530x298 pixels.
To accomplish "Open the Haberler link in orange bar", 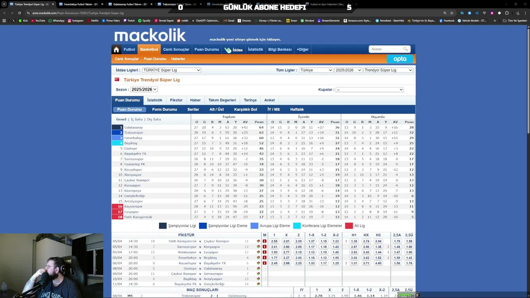I will point(178,59).
